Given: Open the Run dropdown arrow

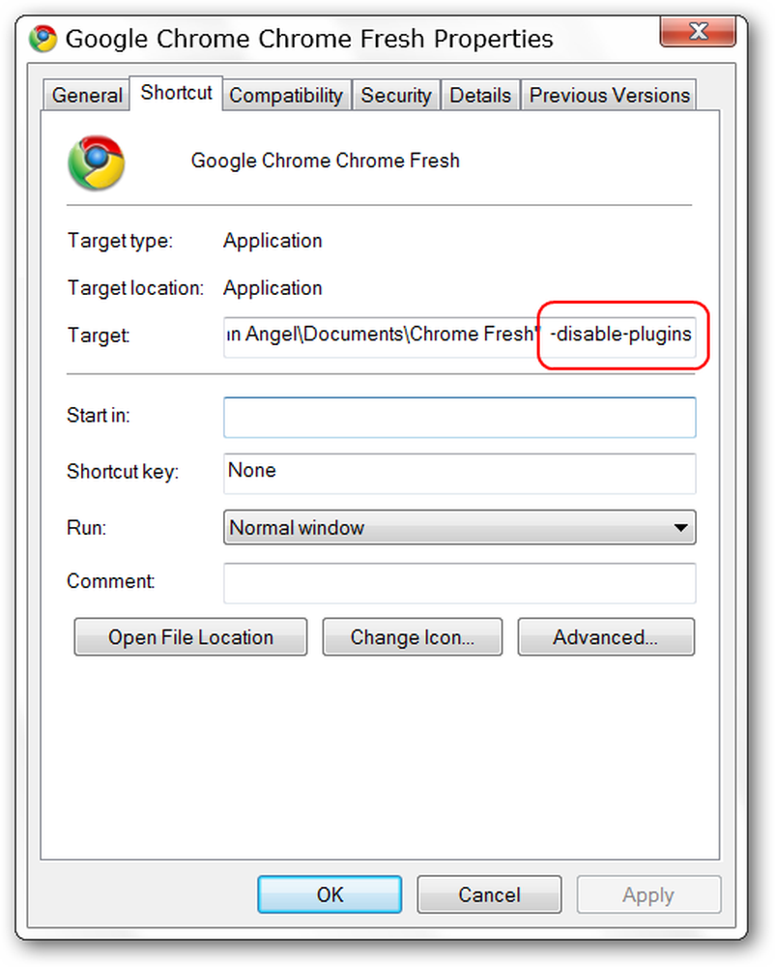Looking at the screenshot, I should 680,527.
